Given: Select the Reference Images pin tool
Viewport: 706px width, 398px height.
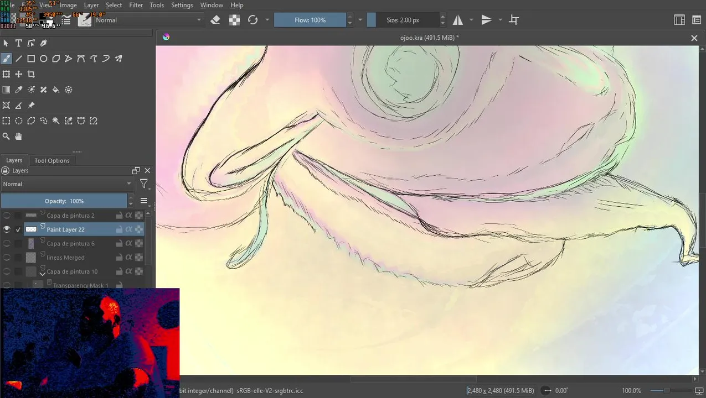Looking at the screenshot, I should [31, 105].
